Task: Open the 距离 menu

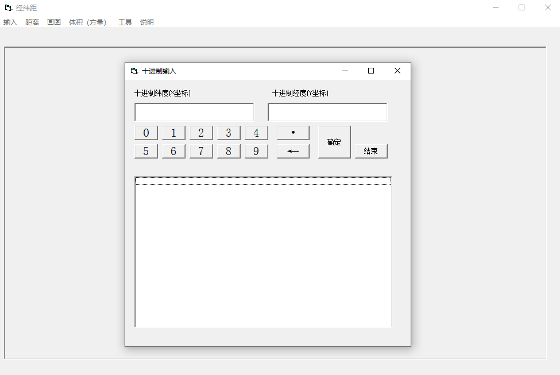Action: (x=32, y=22)
